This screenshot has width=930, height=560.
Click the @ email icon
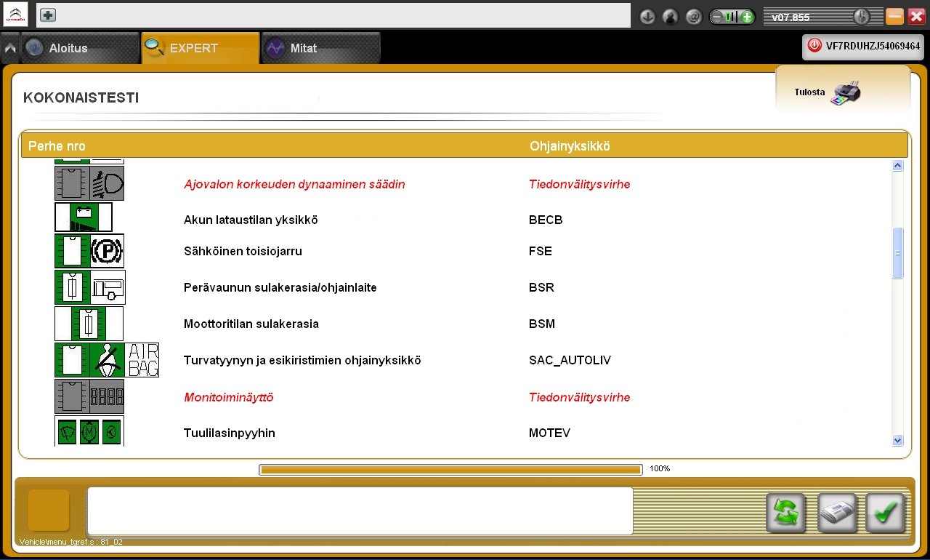(x=694, y=17)
